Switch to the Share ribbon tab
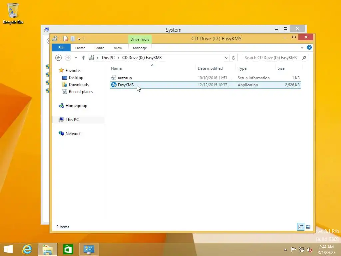The height and width of the screenshot is (256, 341). (99, 48)
